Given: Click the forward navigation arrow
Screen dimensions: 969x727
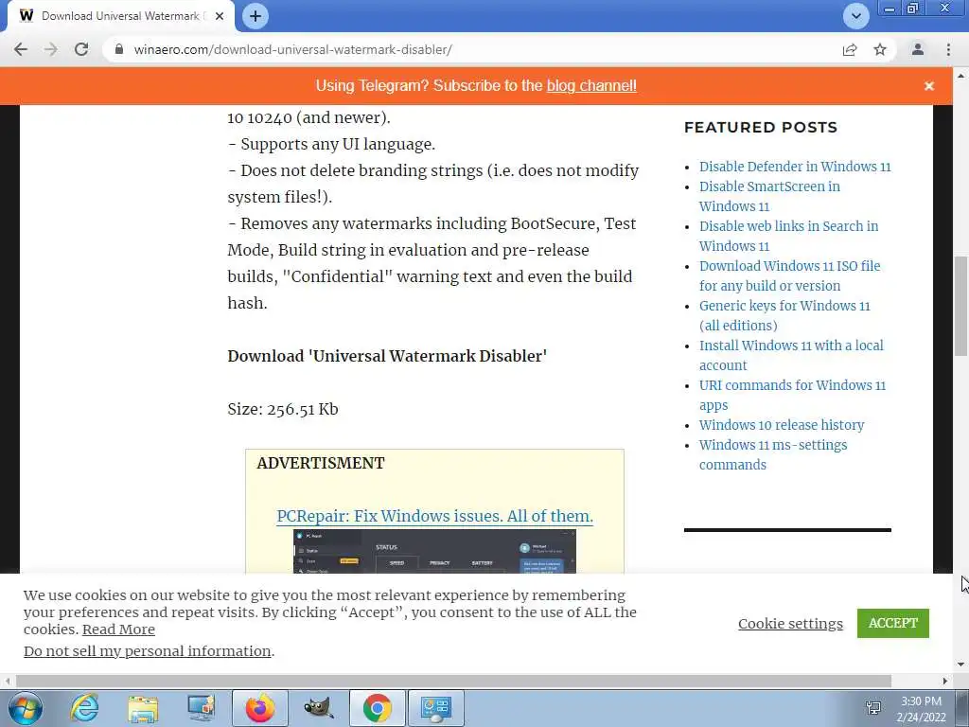Looking at the screenshot, I should [51, 49].
